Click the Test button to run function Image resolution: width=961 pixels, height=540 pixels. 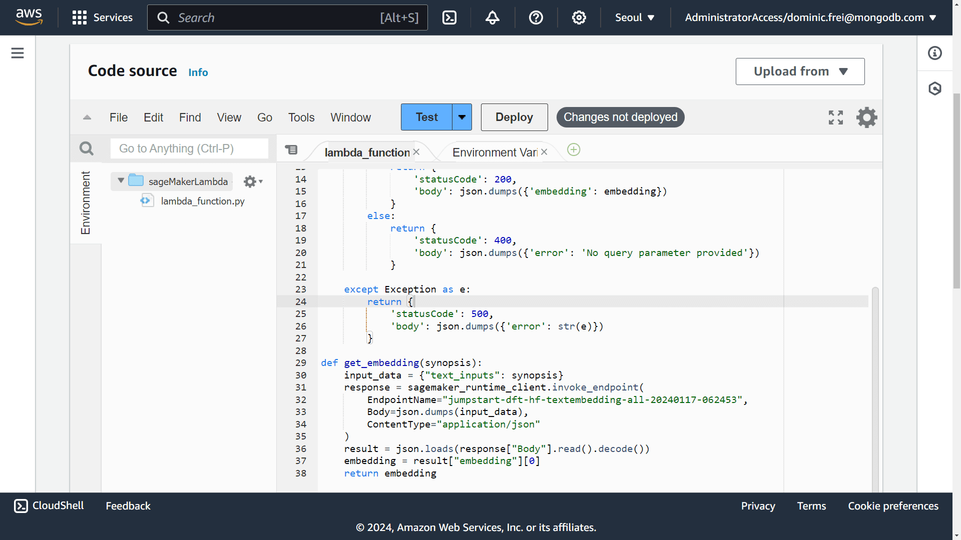pyautogui.click(x=427, y=117)
